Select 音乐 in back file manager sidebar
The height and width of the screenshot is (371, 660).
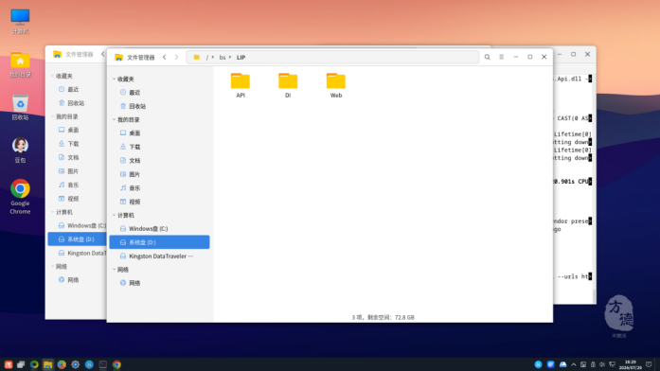click(77, 185)
